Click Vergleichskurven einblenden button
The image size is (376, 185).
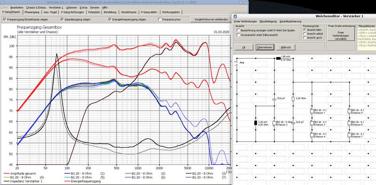210,19
